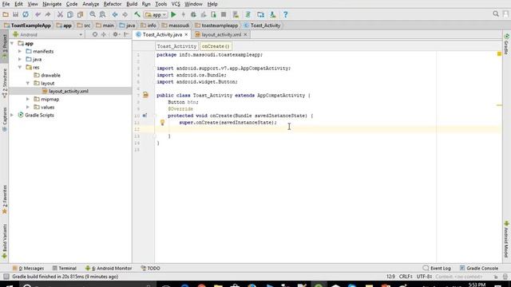Open the Messages tool window
Viewport: 511px width, 287px height.
(x=29, y=268)
